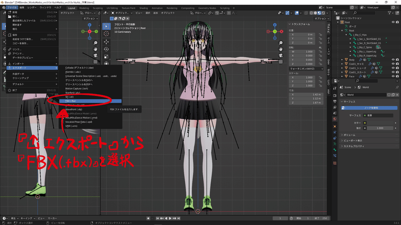Open the View Layer properties tab
This screenshot has width=401, height=225.
[335, 107]
